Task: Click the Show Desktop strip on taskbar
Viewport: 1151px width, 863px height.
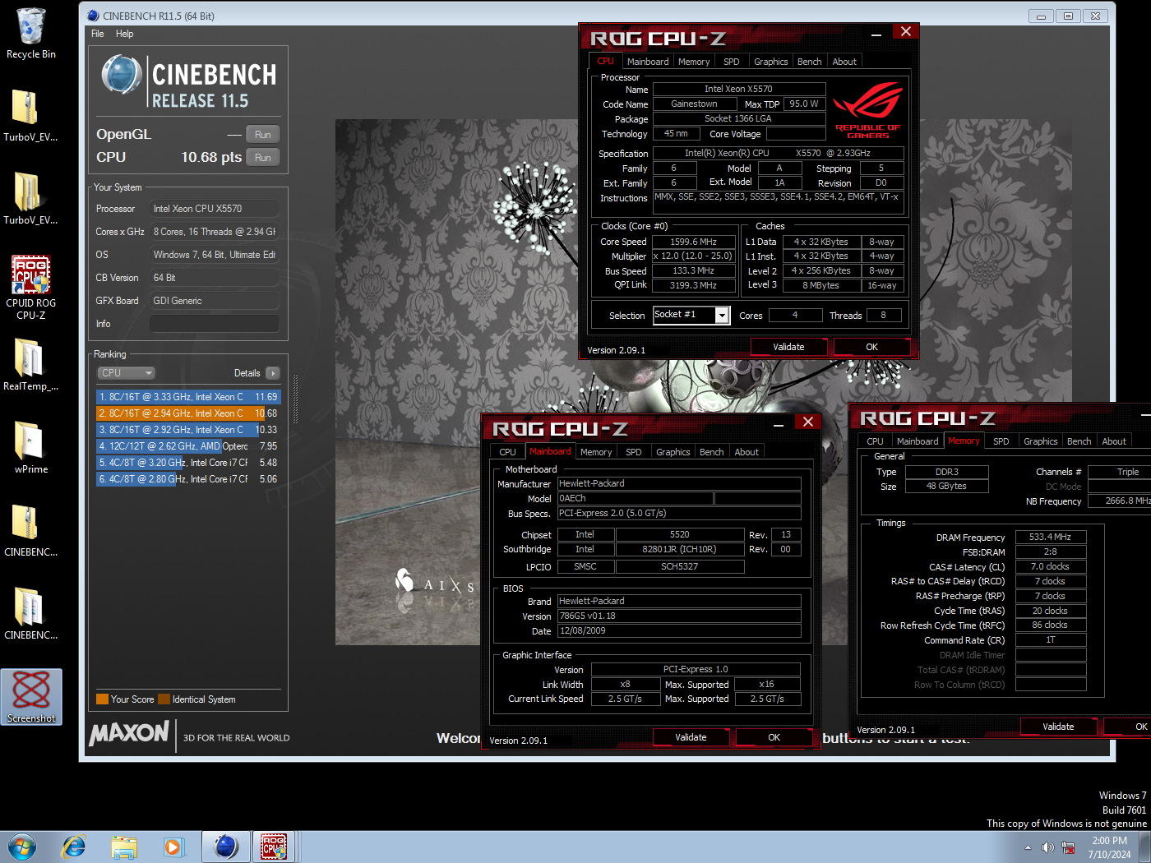Action: click(x=1145, y=847)
